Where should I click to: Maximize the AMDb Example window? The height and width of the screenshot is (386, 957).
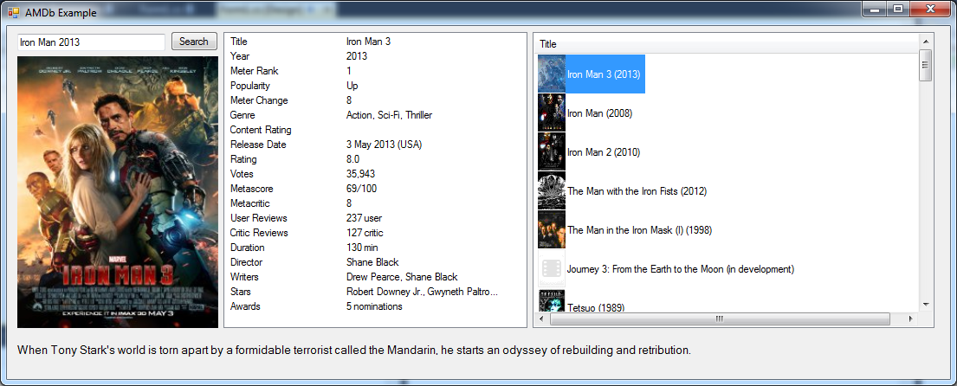coord(897,10)
